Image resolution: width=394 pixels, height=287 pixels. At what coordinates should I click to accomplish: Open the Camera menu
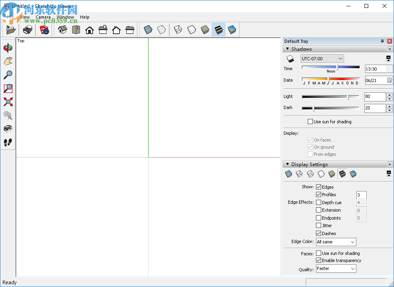click(43, 17)
